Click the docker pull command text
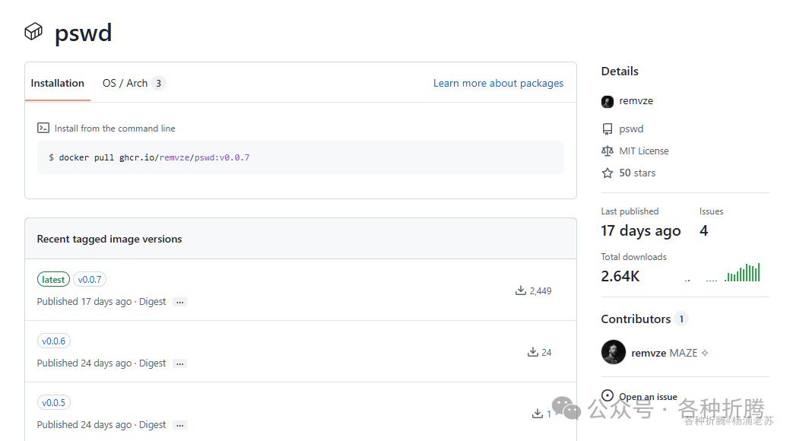 coord(149,157)
